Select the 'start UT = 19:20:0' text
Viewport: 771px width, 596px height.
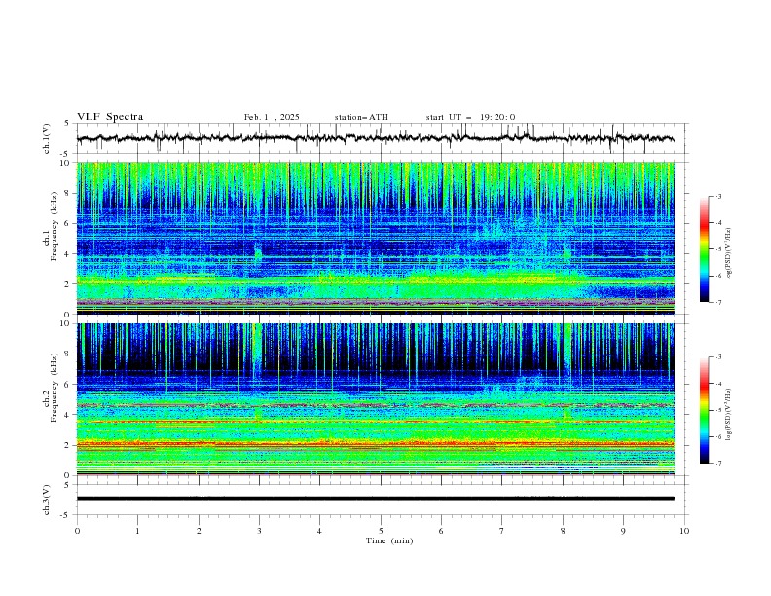point(470,117)
